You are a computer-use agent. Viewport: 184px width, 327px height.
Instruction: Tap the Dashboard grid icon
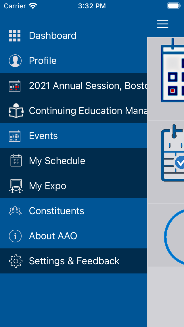[x=15, y=36]
